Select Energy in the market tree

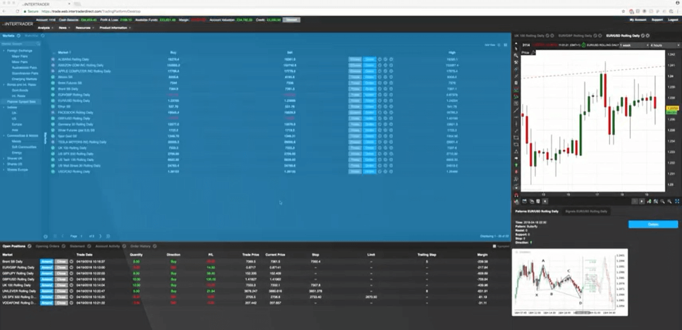point(17,152)
